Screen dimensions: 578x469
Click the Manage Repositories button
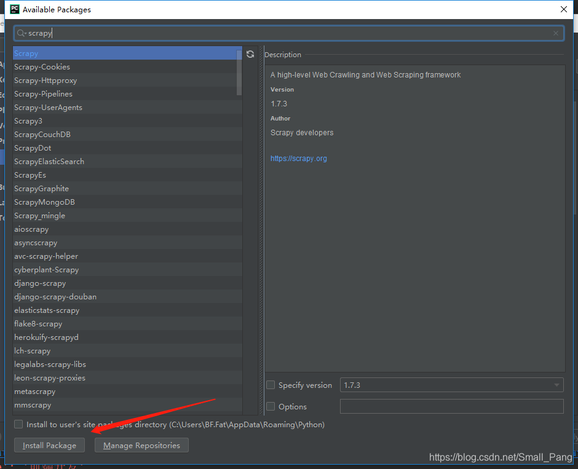(x=141, y=445)
